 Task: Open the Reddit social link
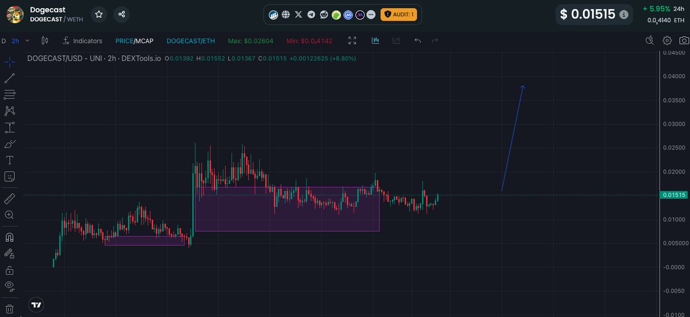point(324,14)
